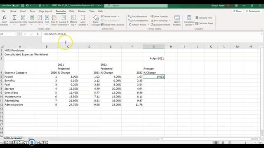Screen dimensions: 264x148
Task: Click the formula bar Enter checkmark
Action: (x=31, y=34)
